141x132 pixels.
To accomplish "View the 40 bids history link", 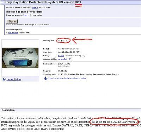I will (x=61, y=56).
